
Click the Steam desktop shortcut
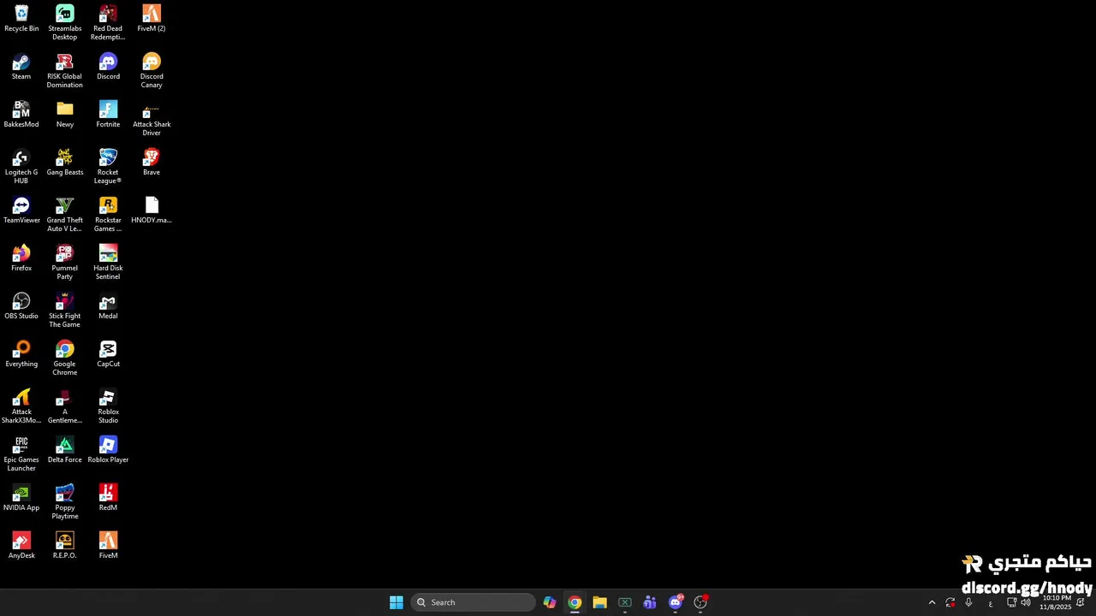click(21, 67)
